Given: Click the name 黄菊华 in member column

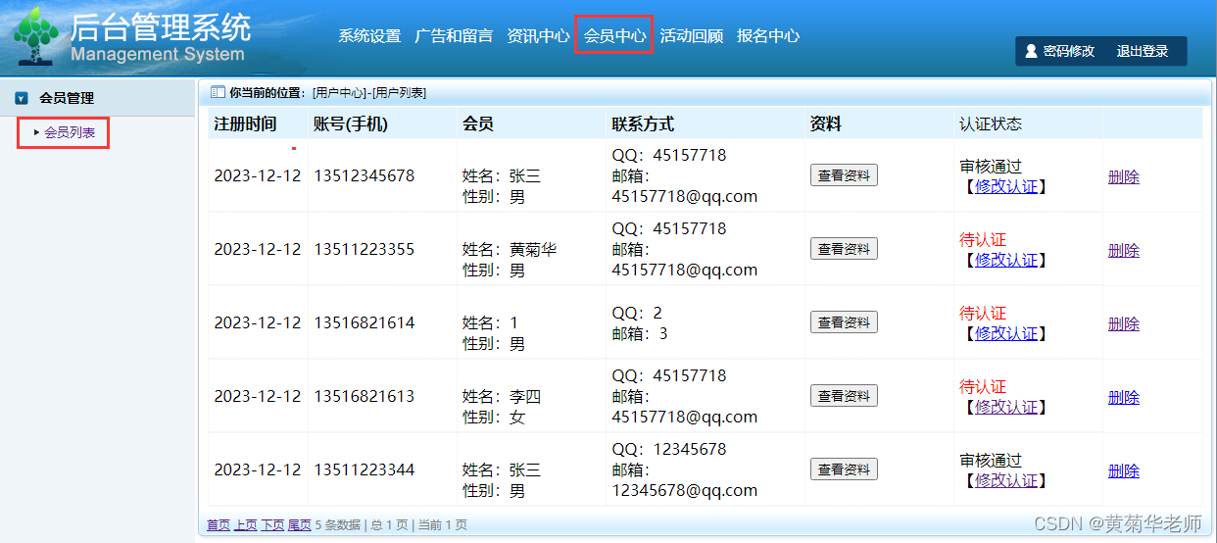Looking at the screenshot, I should [x=533, y=250].
